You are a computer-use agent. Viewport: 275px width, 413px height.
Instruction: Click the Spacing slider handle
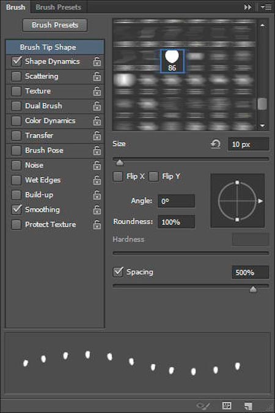(253, 290)
